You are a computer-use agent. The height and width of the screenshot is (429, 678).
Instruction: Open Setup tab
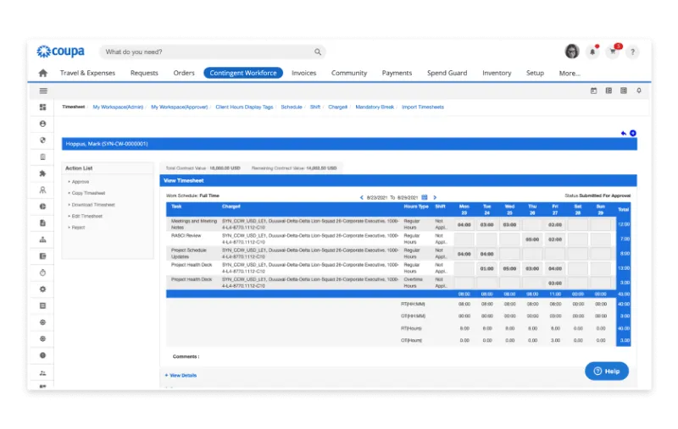click(535, 73)
